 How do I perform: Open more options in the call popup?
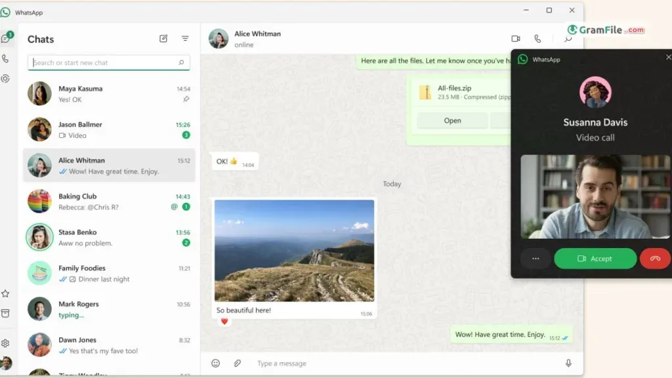[x=535, y=259]
